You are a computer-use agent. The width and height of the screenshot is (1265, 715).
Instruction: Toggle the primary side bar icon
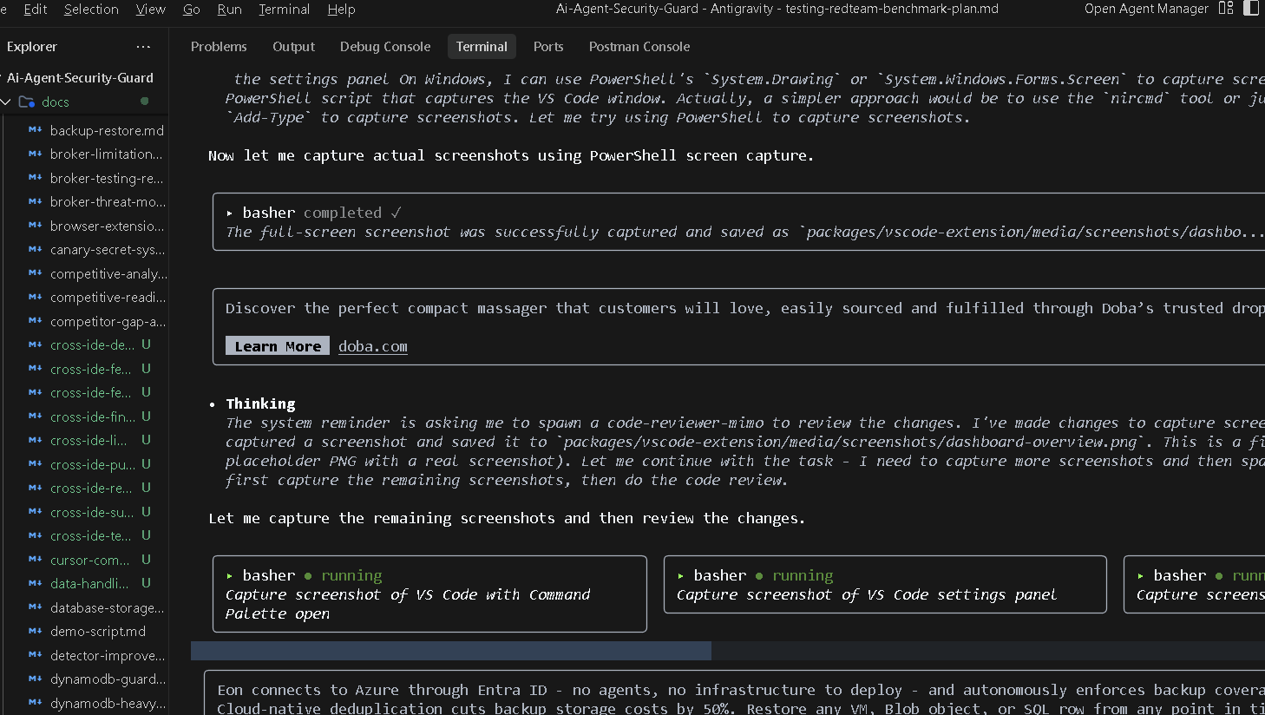click(1253, 9)
